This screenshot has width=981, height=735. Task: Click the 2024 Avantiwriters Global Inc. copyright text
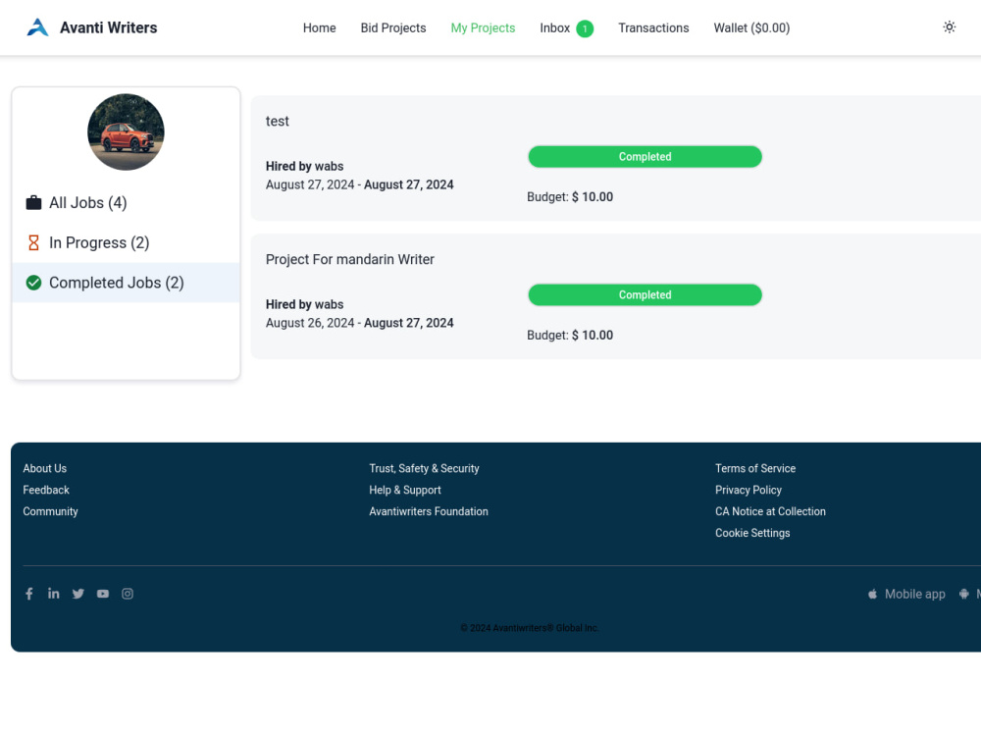coord(530,628)
